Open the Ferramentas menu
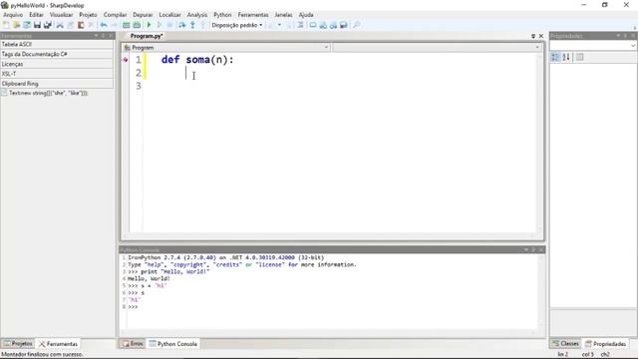Screen dimensions: 638x359 pyautogui.click(x=253, y=15)
